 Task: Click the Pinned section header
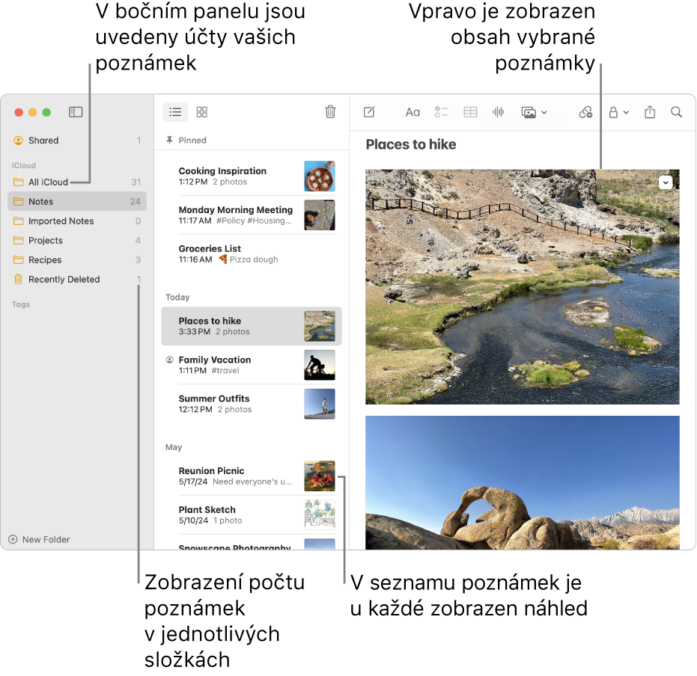coord(192,141)
